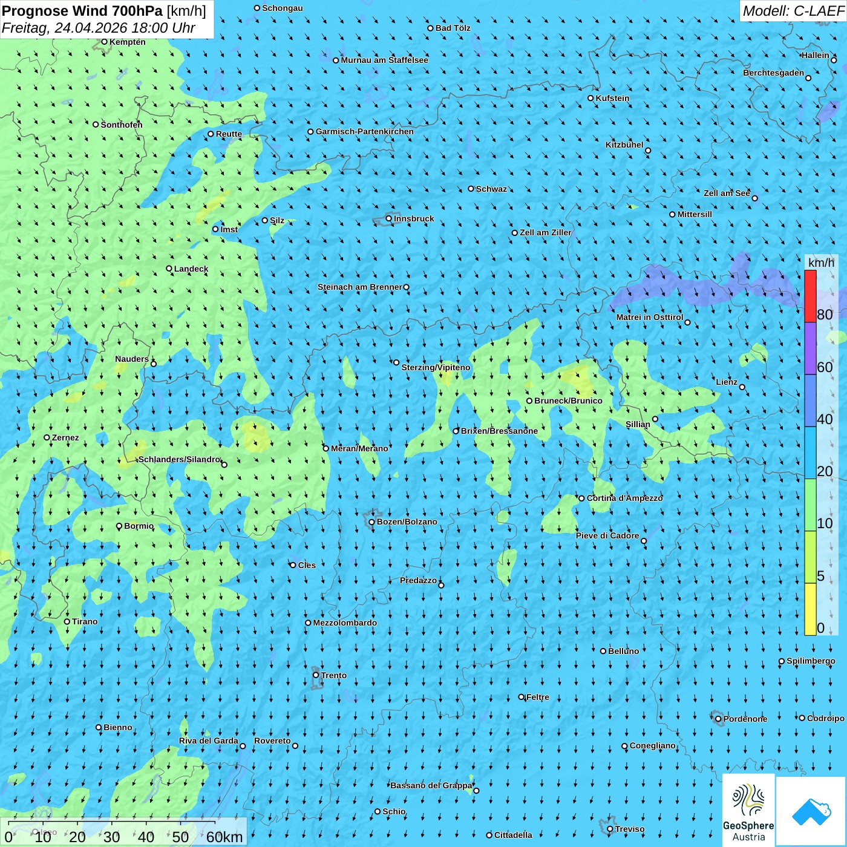Click the date 'Freitag, 24.04.2026 18:00 Uhr'
Viewport: 847px width, 847px height.
click(99, 28)
